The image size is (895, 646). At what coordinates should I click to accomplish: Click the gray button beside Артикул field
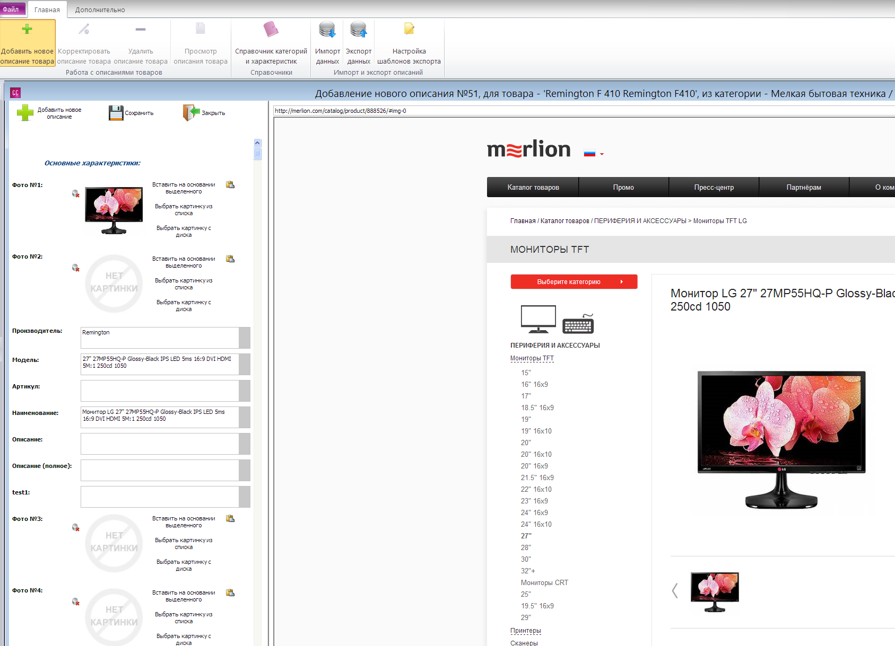pos(245,391)
